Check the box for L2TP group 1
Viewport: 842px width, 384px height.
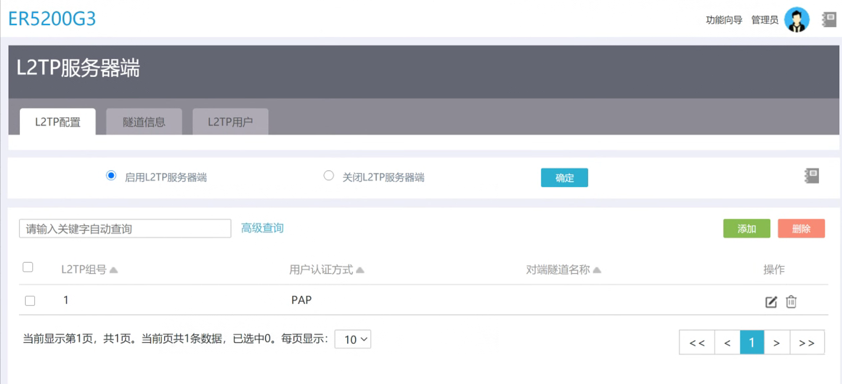click(30, 300)
